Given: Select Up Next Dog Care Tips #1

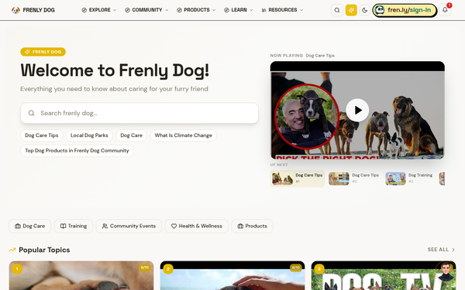Looking at the screenshot, I should point(298,179).
